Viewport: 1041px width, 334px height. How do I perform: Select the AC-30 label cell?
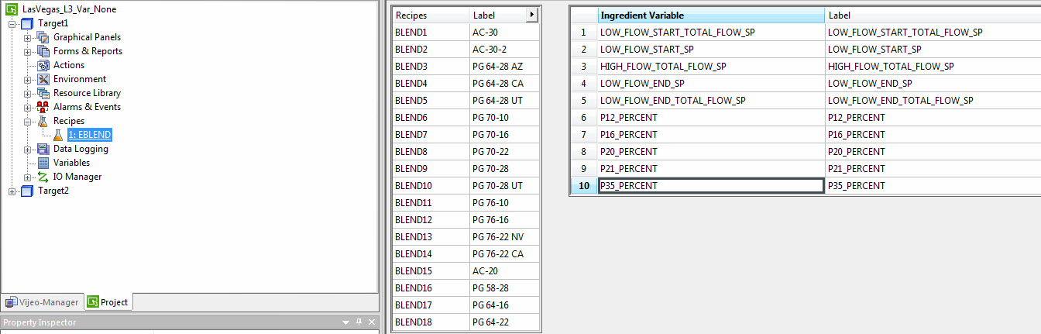pyautogui.click(x=504, y=33)
